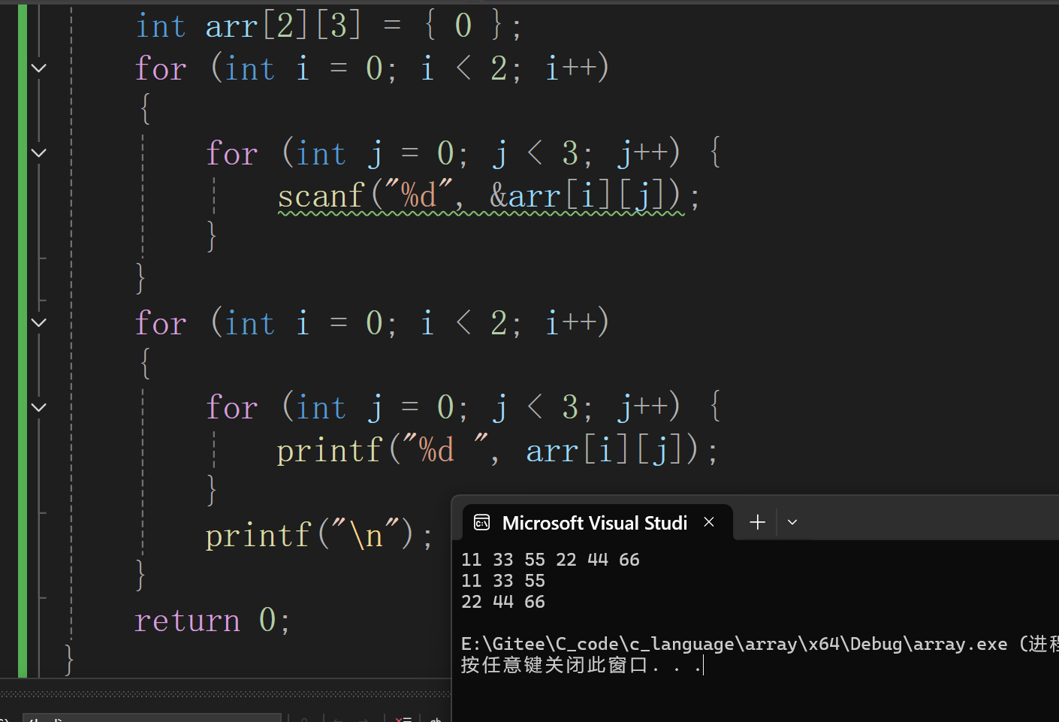Image resolution: width=1059 pixels, height=722 pixels.
Task: Click the console icon on the terminal tab
Action: coord(482,523)
